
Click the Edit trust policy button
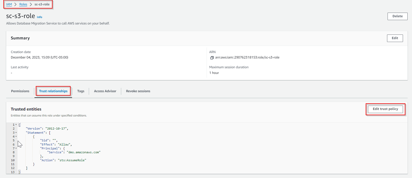tap(385, 109)
